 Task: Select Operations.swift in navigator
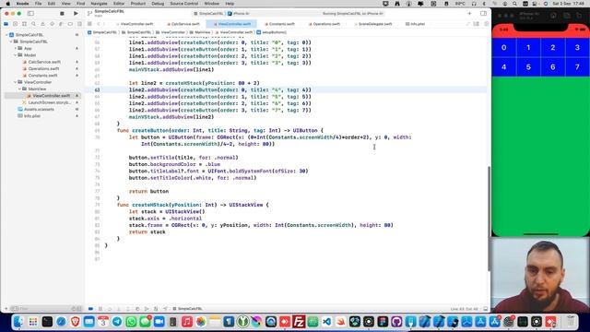pyautogui.click(x=43, y=68)
